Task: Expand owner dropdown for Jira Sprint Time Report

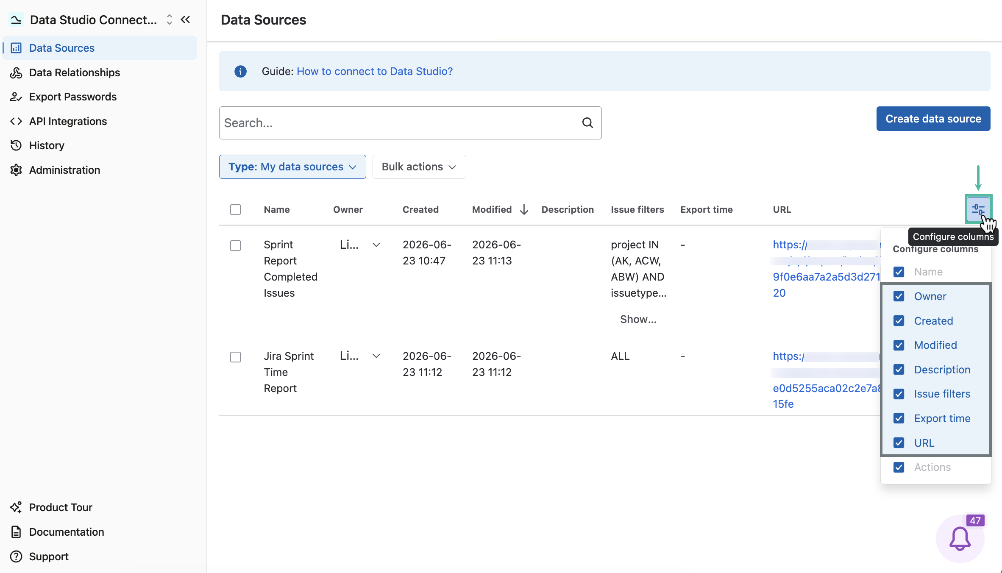Action: [x=376, y=356]
